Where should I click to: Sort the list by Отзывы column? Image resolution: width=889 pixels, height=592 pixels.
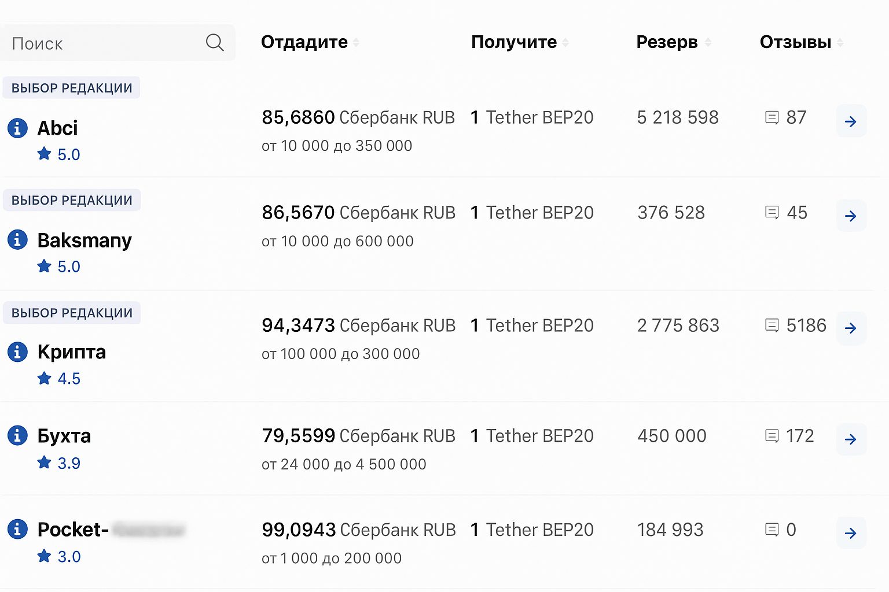coord(802,42)
